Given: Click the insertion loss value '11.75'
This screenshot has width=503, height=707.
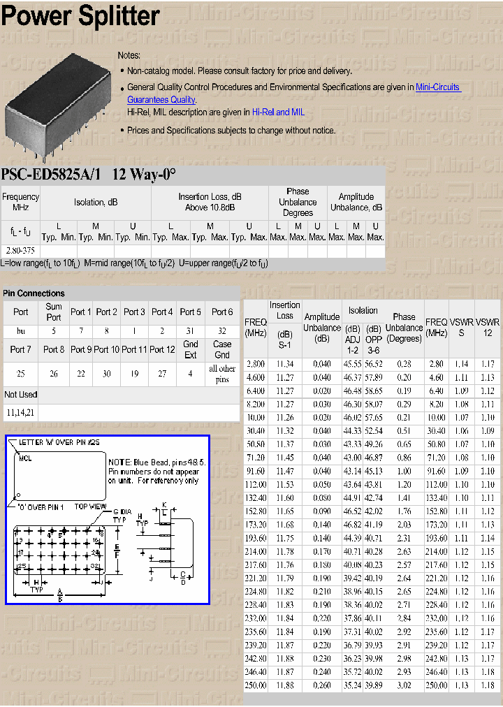Looking at the screenshot, I should pos(285,538).
